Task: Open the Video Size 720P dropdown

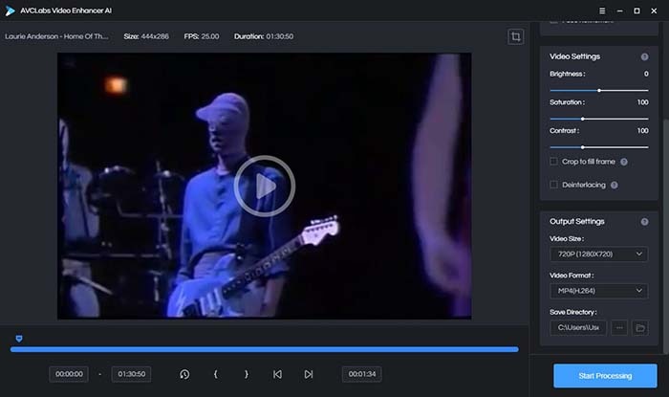Action: pyautogui.click(x=598, y=254)
